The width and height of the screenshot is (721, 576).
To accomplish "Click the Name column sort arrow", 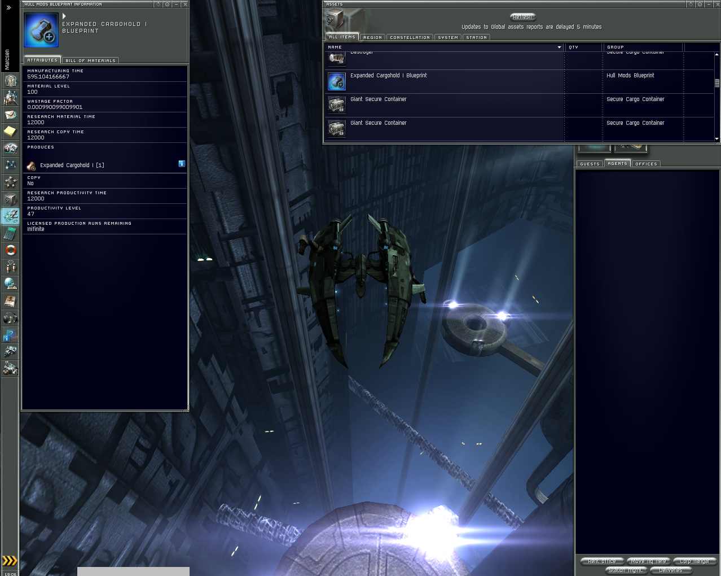I will (x=559, y=47).
